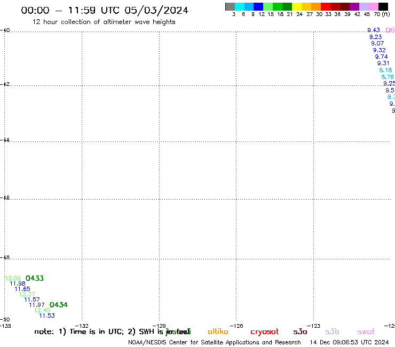The height and width of the screenshot is (347, 395).
Task: Click wave height value 9.74
Action: tap(382, 57)
